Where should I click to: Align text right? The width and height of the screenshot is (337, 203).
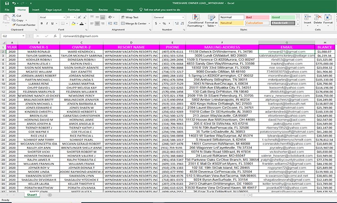click(x=103, y=23)
